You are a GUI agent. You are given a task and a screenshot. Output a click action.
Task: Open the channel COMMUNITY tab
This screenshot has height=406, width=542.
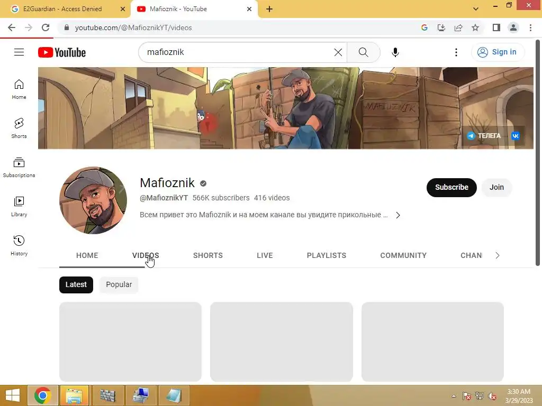(x=403, y=255)
